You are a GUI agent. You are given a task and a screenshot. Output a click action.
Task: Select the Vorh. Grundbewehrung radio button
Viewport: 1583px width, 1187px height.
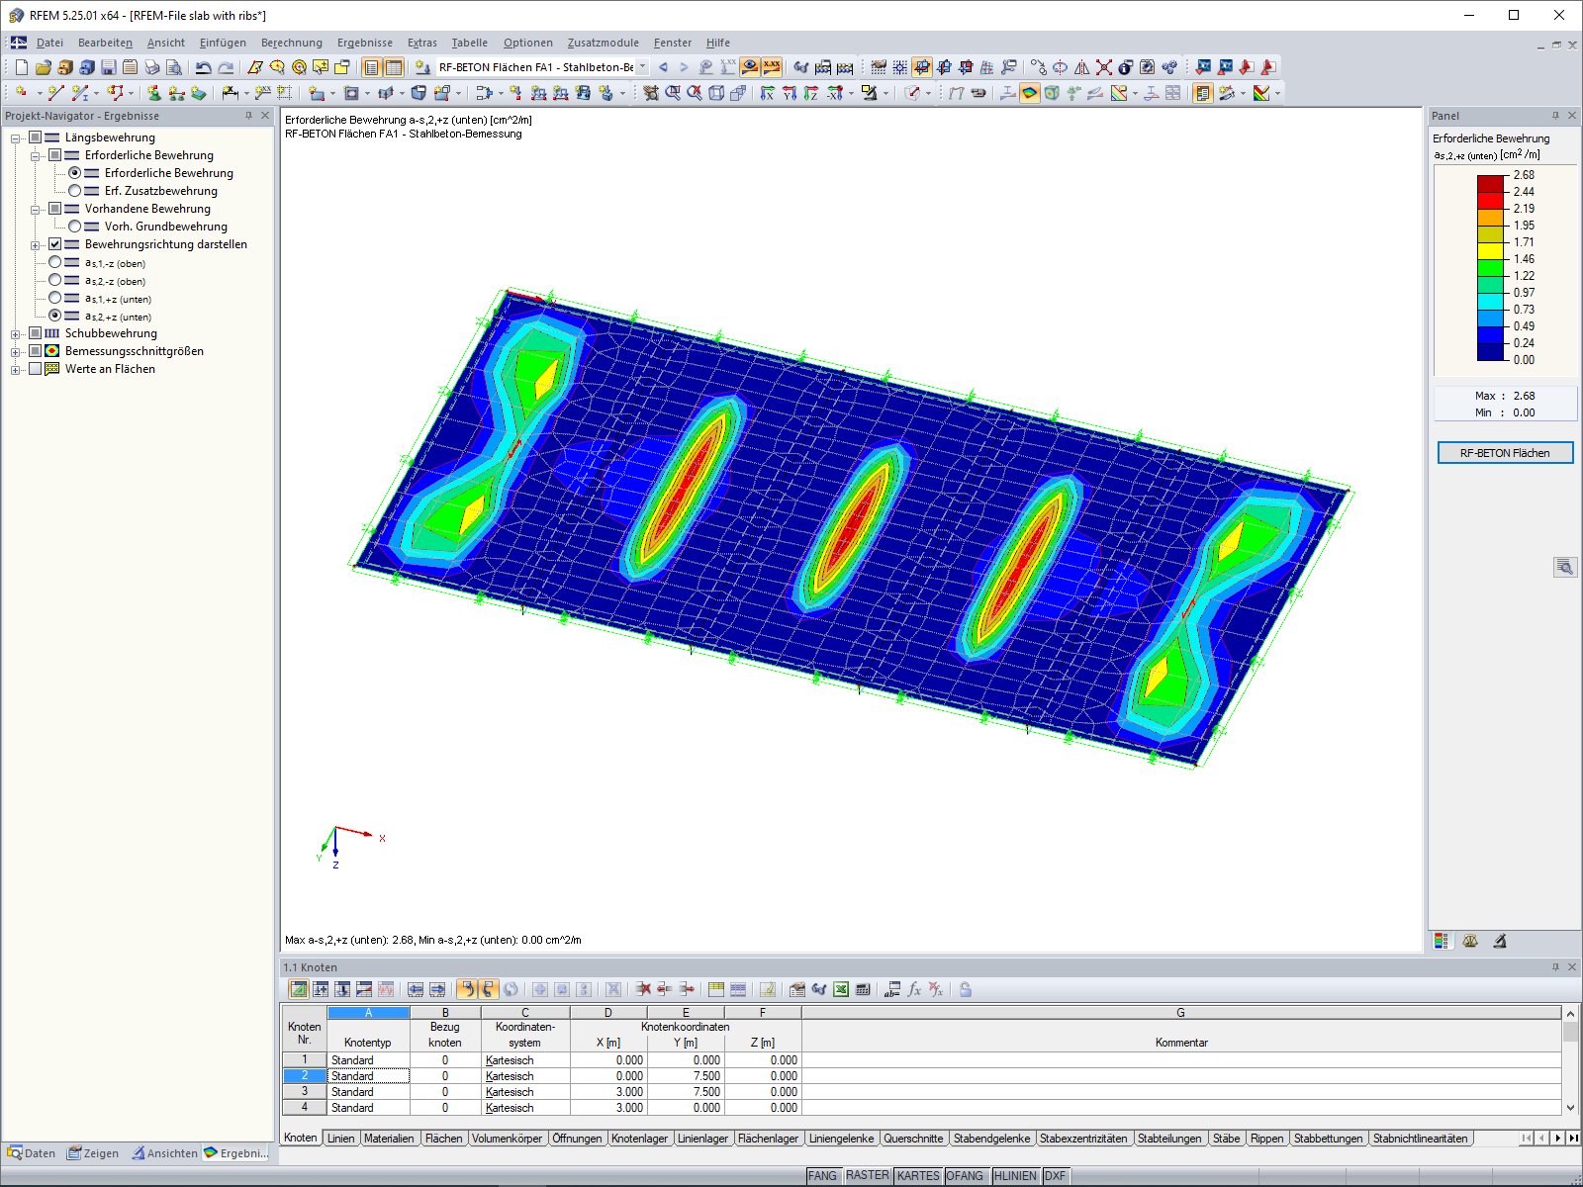(75, 227)
